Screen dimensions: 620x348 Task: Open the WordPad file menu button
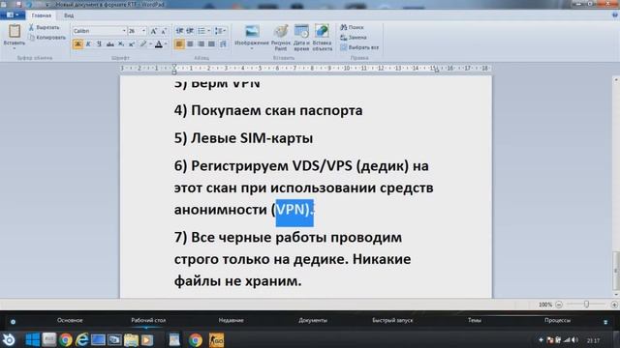tap(13, 15)
